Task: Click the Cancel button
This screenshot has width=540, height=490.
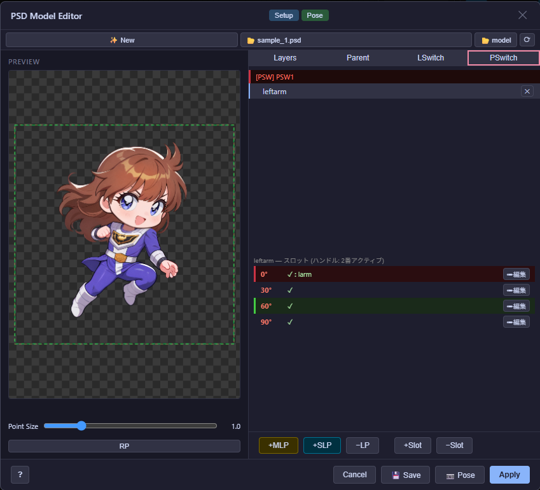Action: [x=354, y=475]
